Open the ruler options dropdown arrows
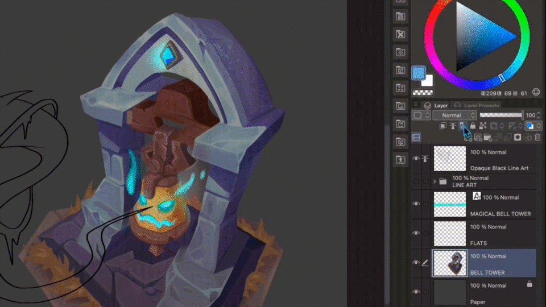Screen dimensions: 546x307 pyautogui.click(x=520, y=126)
